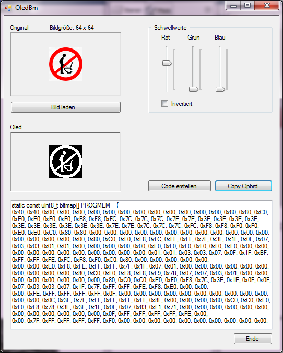
Task: Click the 'Bildgröße: 64 x 64' label
Action: [x=72, y=28]
